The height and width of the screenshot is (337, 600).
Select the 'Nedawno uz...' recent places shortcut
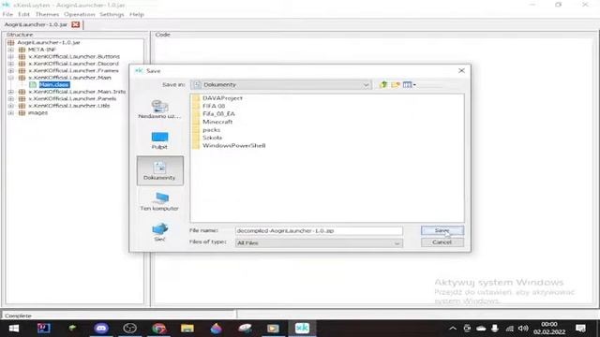159,110
